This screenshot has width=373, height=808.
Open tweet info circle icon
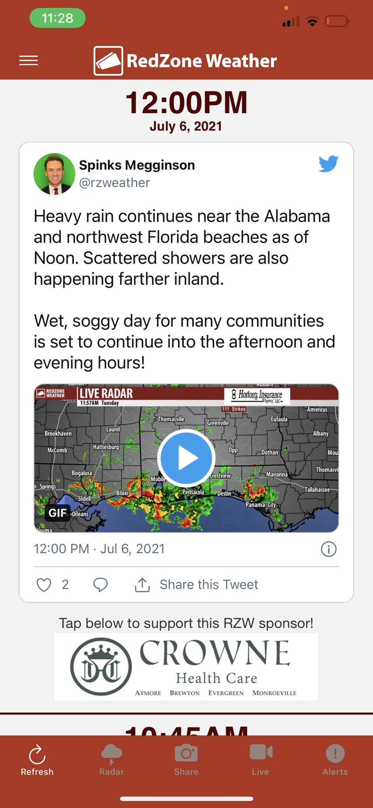click(329, 549)
